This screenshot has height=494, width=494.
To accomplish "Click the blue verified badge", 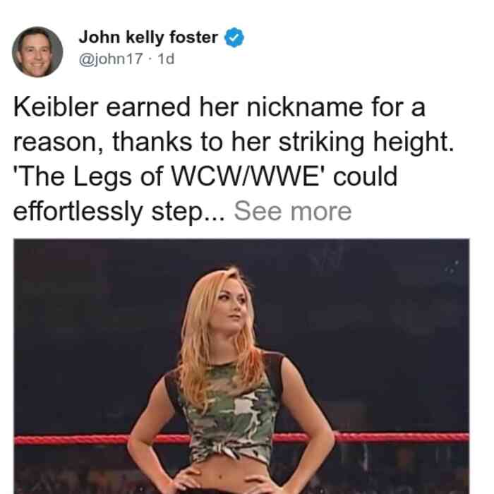I will tap(234, 37).
